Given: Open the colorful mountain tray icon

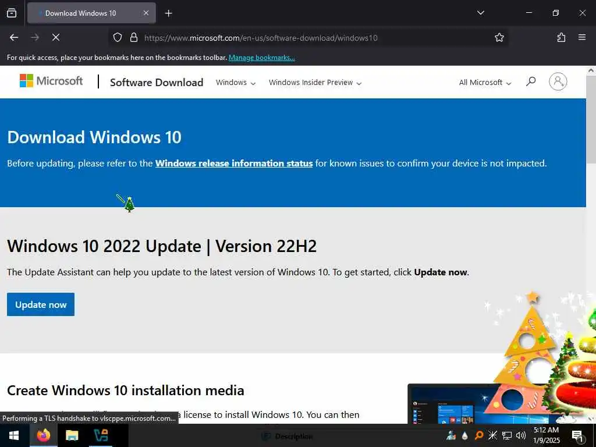Looking at the screenshot, I should coord(451,435).
